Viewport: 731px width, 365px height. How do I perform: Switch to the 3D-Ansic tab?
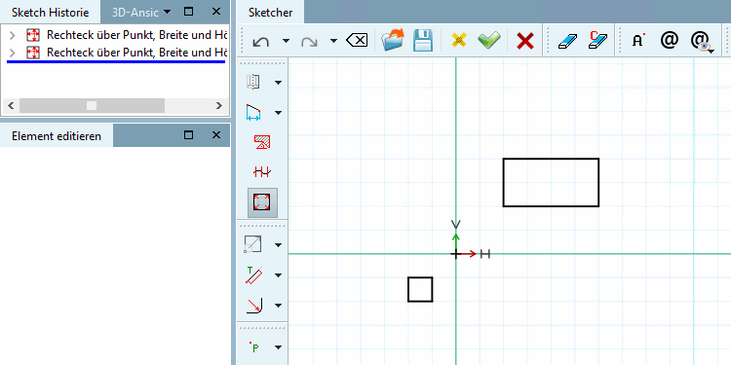click(x=135, y=12)
